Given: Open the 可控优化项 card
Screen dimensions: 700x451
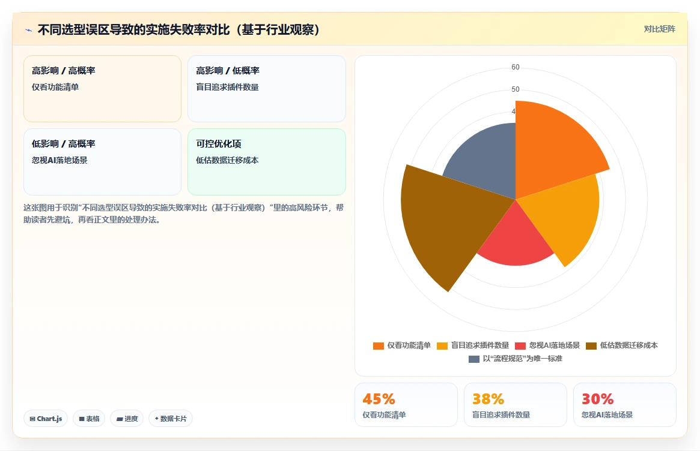Looking at the screenshot, I should (x=267, y=162).
